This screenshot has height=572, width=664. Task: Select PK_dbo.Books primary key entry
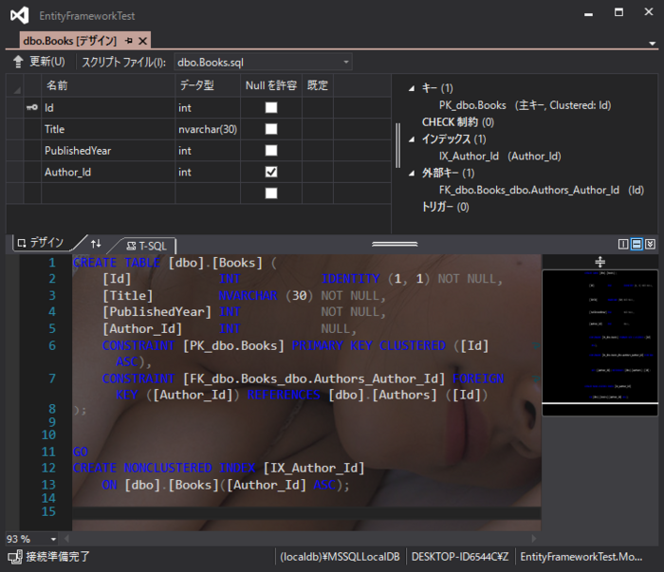[525, 105]
